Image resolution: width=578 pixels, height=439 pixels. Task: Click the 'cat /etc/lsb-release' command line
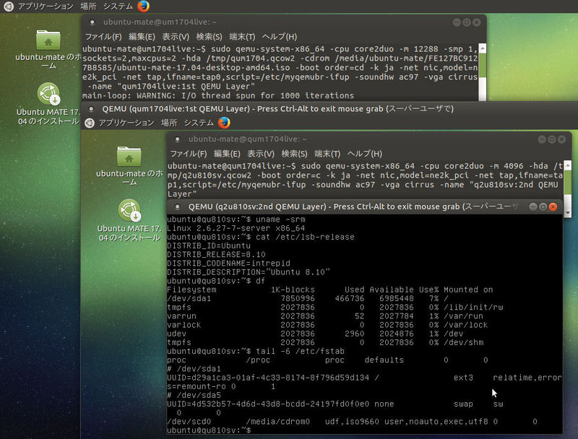pos(261,237)
